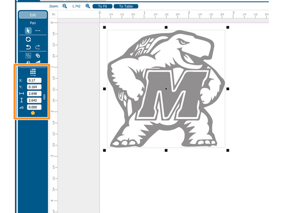Click the top-right selection handle
284x213 pixels.
[228, 27]
